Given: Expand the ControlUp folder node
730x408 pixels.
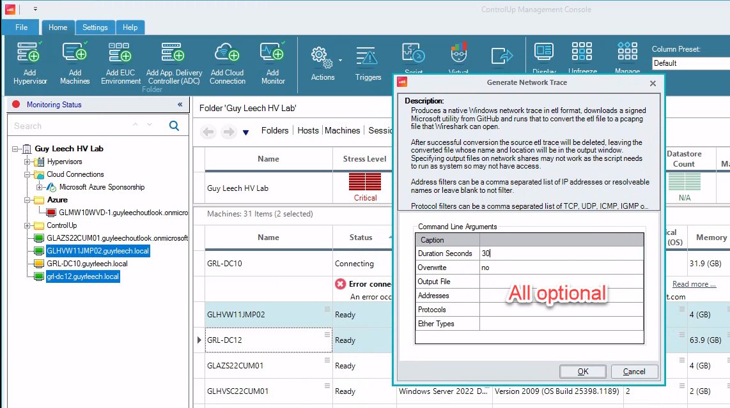Looking at the screenshot, I should point(27,225).
